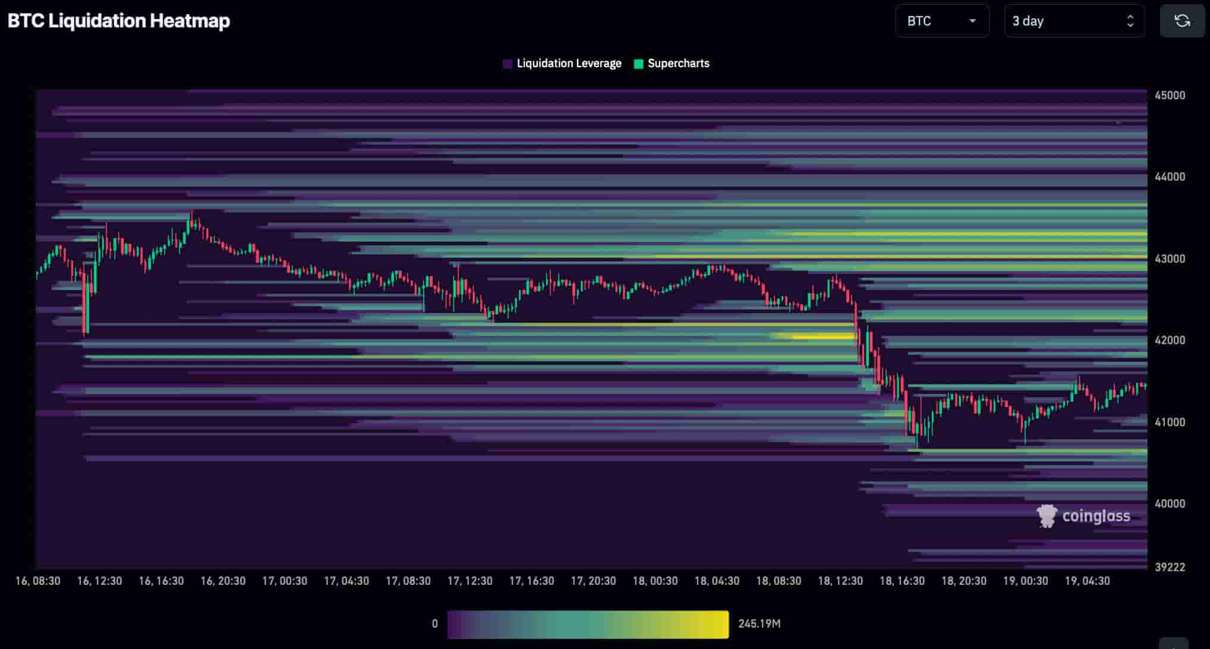Click the 18, 04:30 time axis label
Image resolution: width=1210 pixels, height=649 pixels.
click(x=717, y=581)
